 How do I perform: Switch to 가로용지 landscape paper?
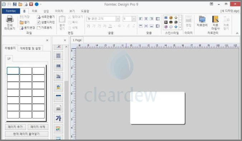tap(44, 28)
